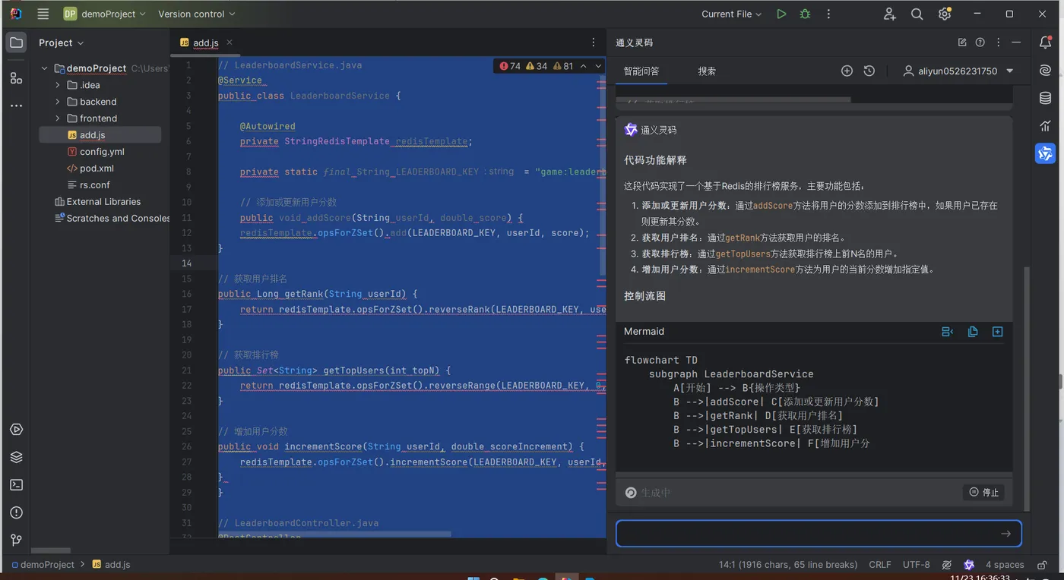The width and height of the screenshot is (1064, 580).
Task: Open the Notifications bell icon
Action: 1046,43
